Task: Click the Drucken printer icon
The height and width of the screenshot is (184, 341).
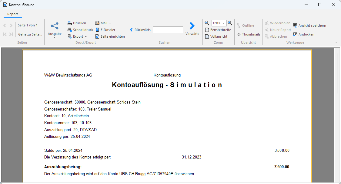Action: [70, 23]
